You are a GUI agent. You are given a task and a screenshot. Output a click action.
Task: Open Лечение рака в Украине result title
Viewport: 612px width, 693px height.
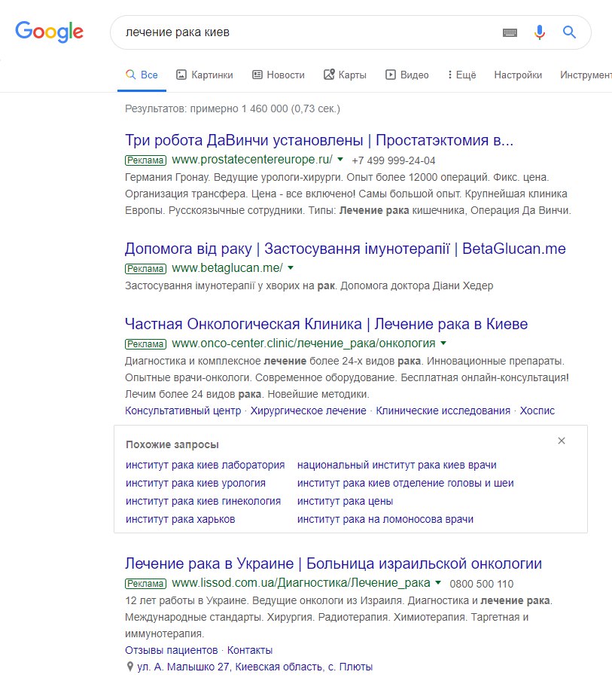pyautogui.click(x=333, y=563)
